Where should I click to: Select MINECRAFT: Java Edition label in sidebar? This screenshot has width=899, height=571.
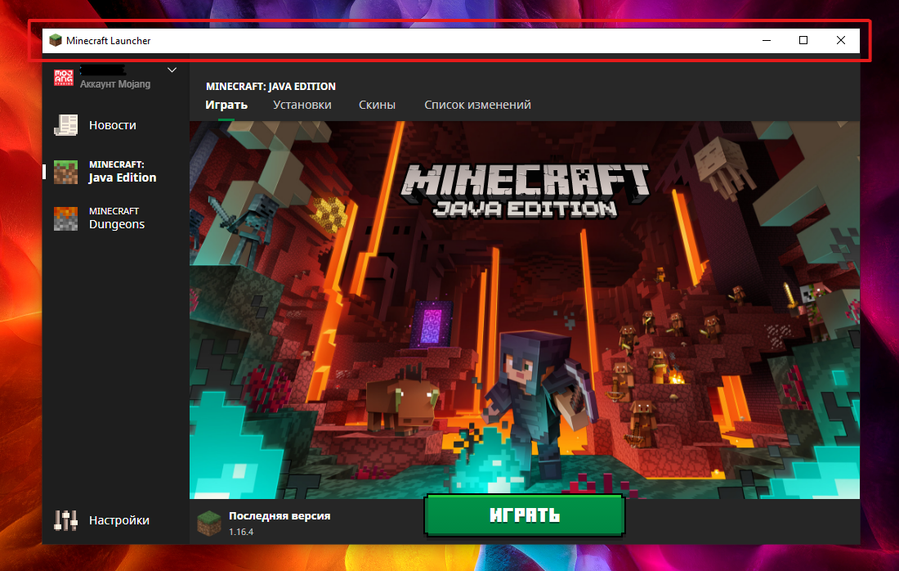point(122,172)
